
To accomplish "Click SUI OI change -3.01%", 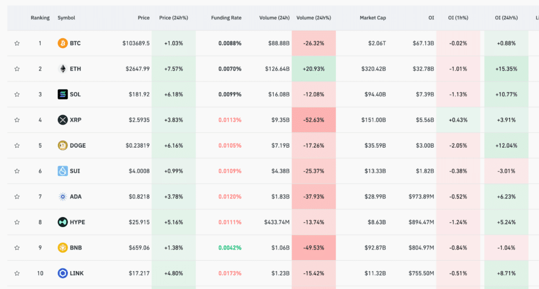I will click(506, 171).
